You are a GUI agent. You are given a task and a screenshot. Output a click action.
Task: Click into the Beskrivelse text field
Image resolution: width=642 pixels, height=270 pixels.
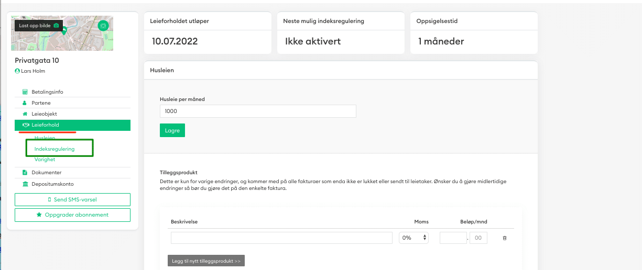[281, 238]
